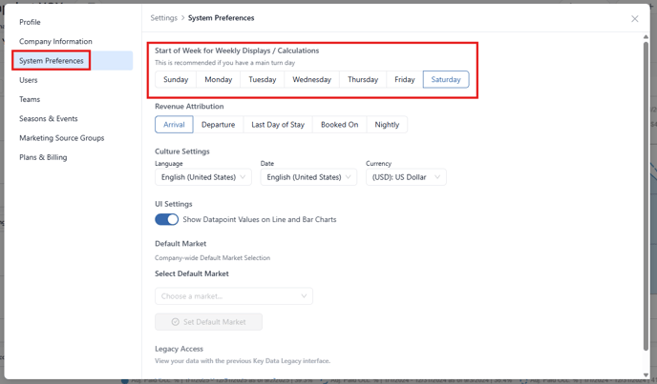Image resolution: width=657 pixels, height=384 pixels.
Task: Choose Wednesday as start of week
Action: pos(311,79)
